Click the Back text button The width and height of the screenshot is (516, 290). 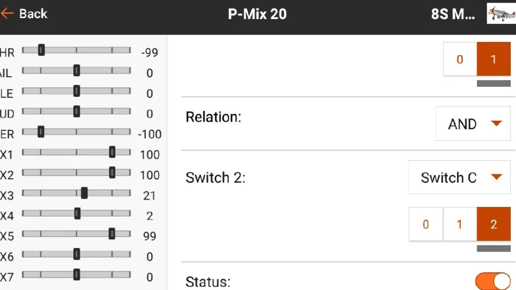click(x=33, y=14)
